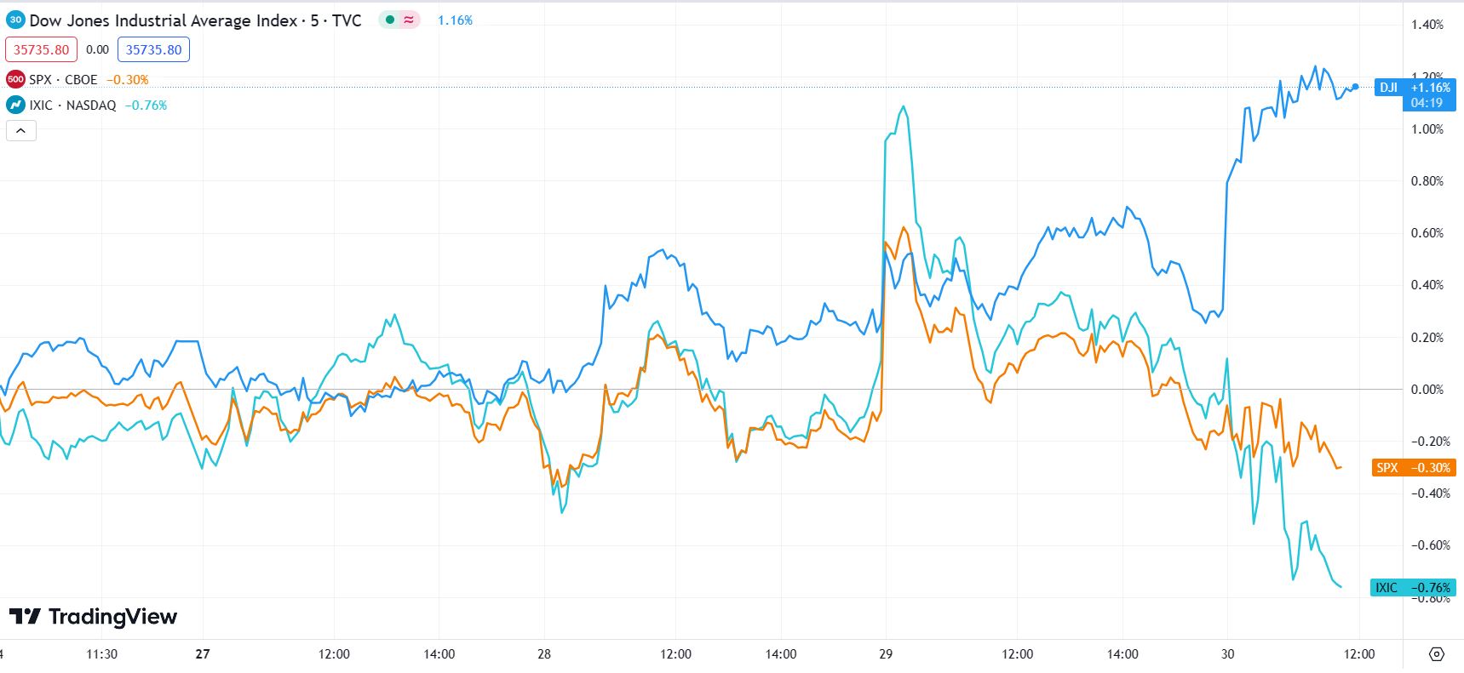Click the 28 date marker on the time axis
The image size is (1464, 673).
[x=544, y=654]
